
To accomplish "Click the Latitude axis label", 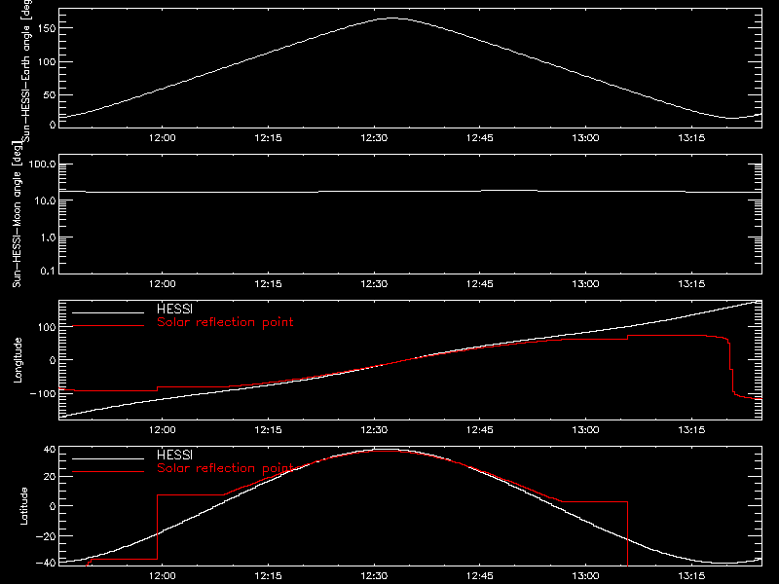I will coord(23,506).
